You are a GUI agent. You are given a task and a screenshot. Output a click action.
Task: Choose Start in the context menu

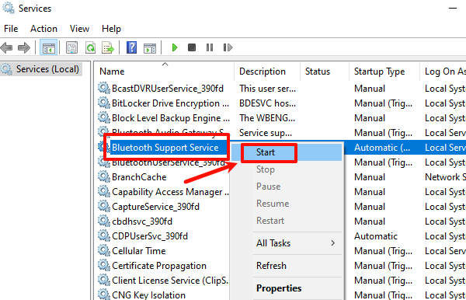click(x=286, y=152)
